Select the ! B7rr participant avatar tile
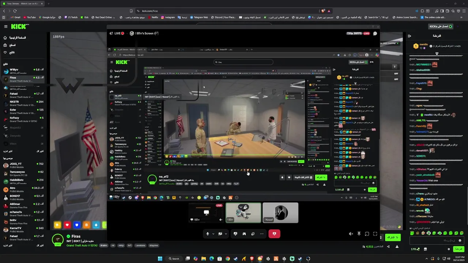 244,213
